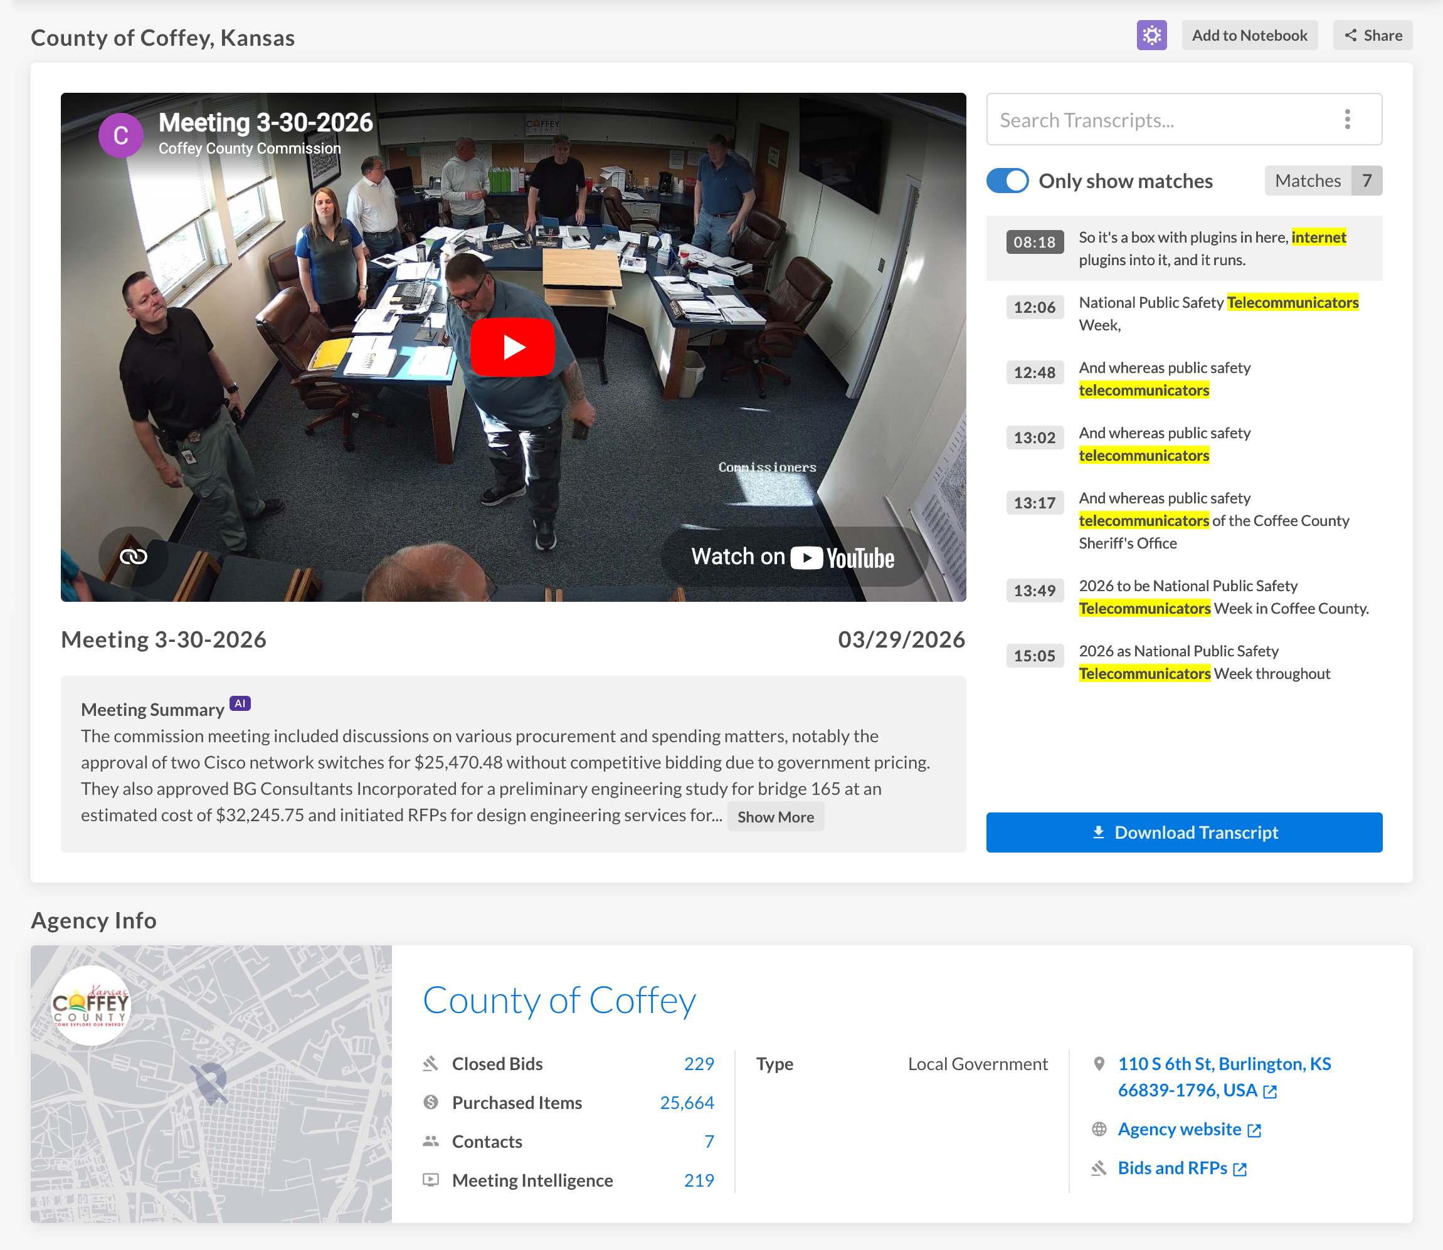Screen dimensions: 1443x1250
Task: Click the Share button
Action: click(1373, 36)
